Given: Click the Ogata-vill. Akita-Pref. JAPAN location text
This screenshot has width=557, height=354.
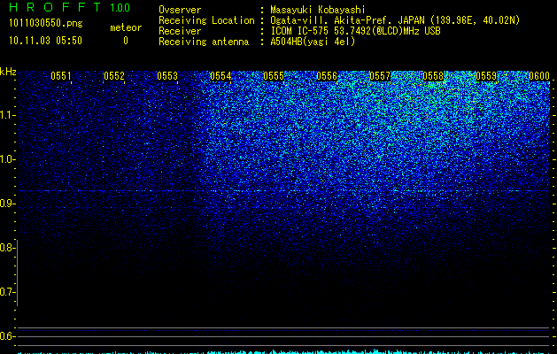Looking at the screenshot, I should (x=395, y=20).
